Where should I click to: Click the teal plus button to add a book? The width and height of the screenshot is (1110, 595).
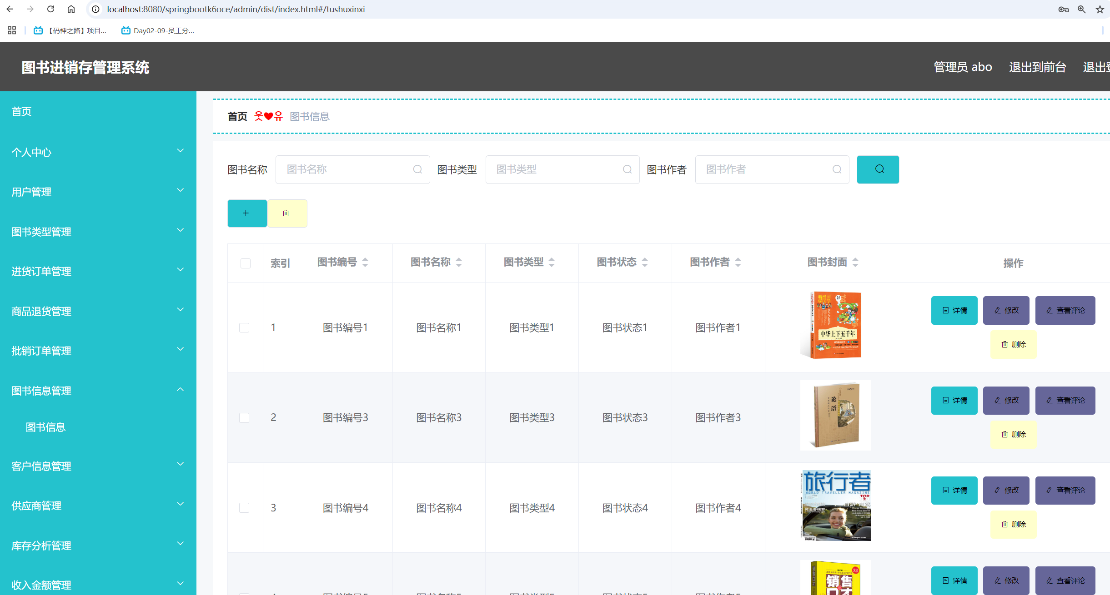pyautogui.click(x=247, y=213)
